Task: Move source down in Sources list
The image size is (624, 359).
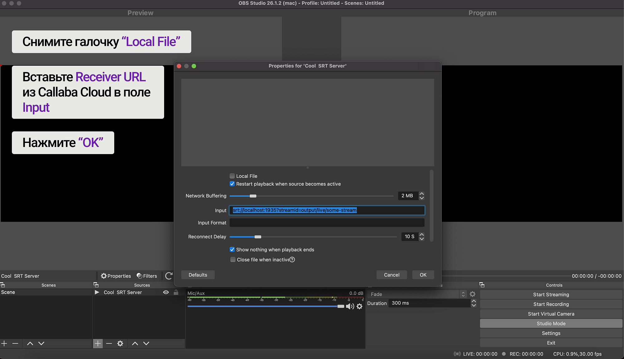Action: (x=146, y=343)
